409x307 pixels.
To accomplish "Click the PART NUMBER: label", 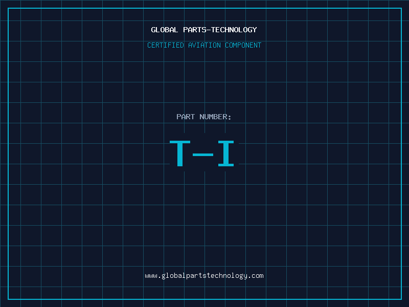I will (x=204, y=117).
